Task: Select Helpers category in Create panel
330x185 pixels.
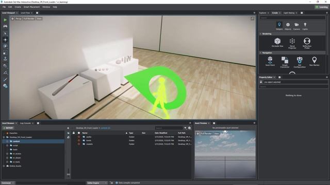Action: (279, 26)
